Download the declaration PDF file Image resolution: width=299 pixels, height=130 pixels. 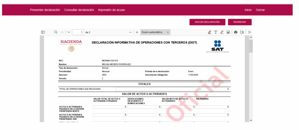pos(242,32)
